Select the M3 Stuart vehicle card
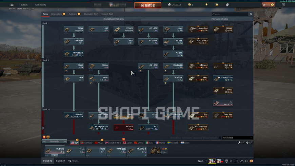This screenshot has height=166, width=295. (x=74, y=41)
